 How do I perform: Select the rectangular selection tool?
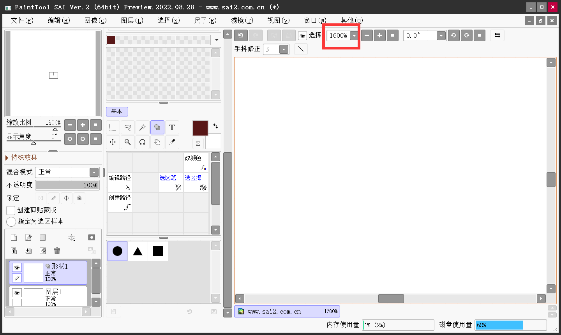coord(113,127)
